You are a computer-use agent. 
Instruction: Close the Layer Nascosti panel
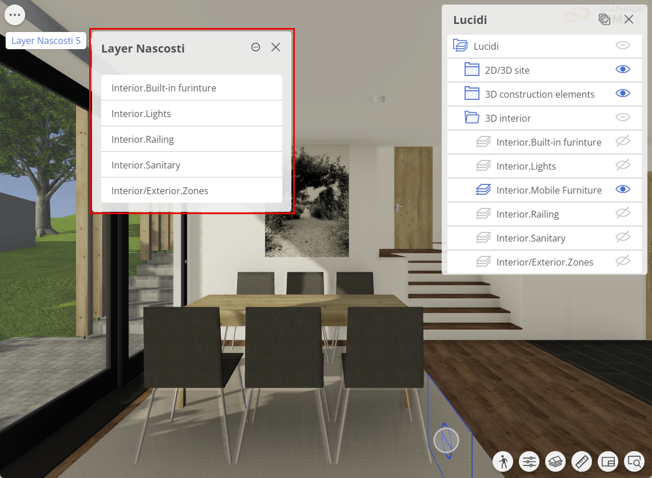275,47
